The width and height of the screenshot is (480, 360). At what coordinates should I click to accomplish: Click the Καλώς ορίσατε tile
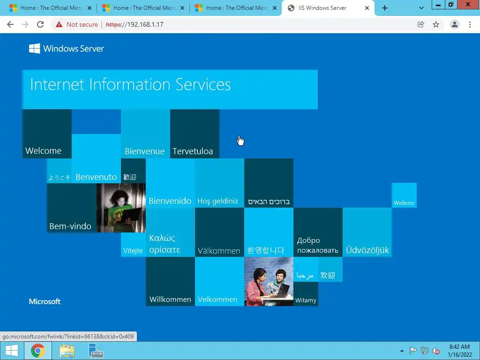click(x=170, y=232)
